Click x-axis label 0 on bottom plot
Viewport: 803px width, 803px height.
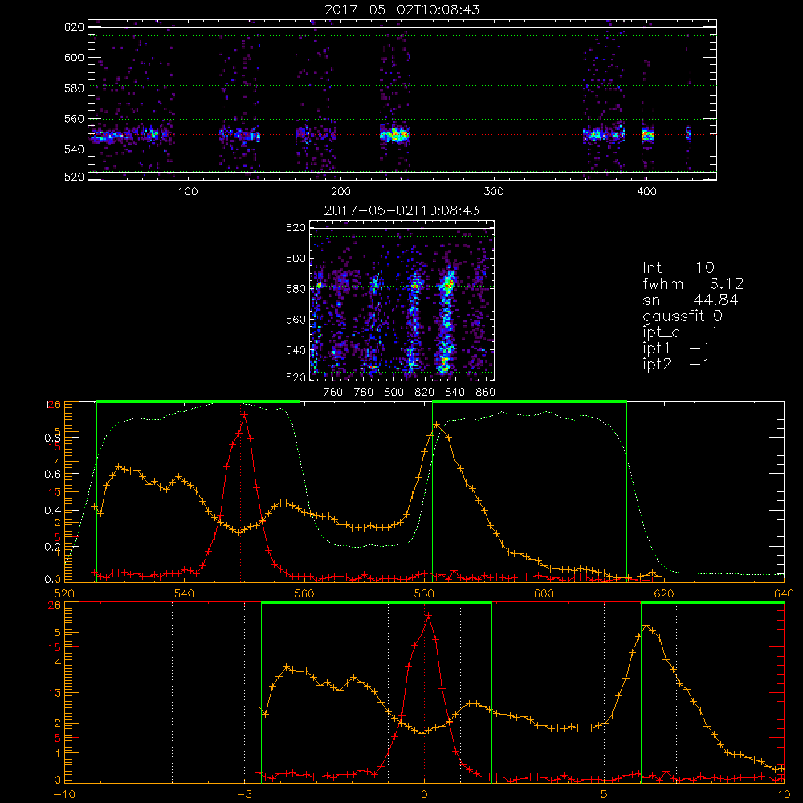click(424, 794)
